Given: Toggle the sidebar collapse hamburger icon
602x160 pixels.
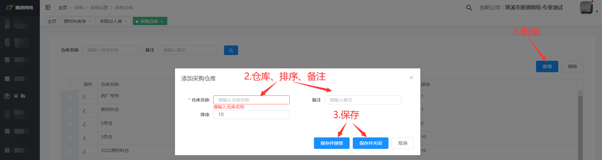Looking at the screenshot, I should (x=48, y=7).
